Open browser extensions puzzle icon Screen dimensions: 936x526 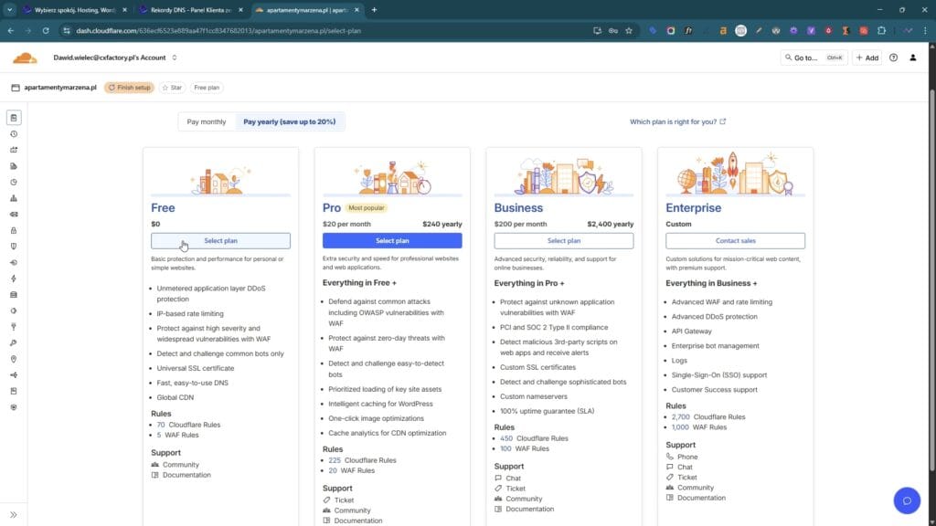point(881,30)
